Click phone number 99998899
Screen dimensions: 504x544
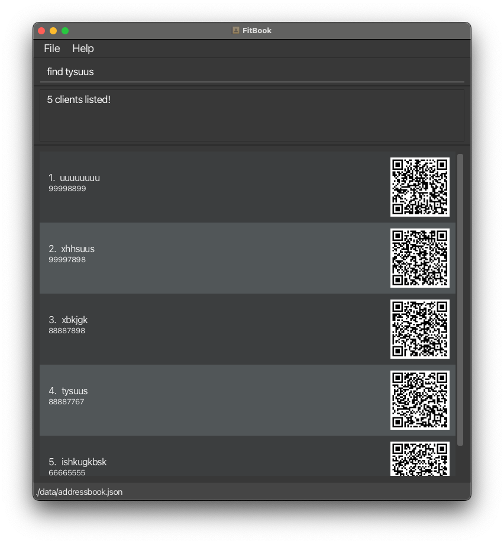click(x=67, y=189)
